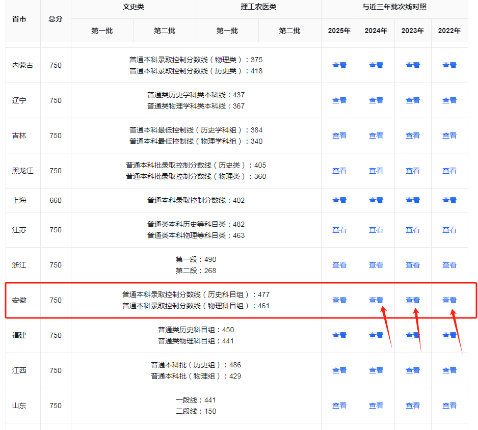Open 浙江 2022年 查看 link
This screenshot has width=478, height=430.
449,265
